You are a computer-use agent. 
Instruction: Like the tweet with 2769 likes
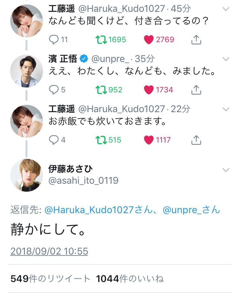(x=149, y=40)
